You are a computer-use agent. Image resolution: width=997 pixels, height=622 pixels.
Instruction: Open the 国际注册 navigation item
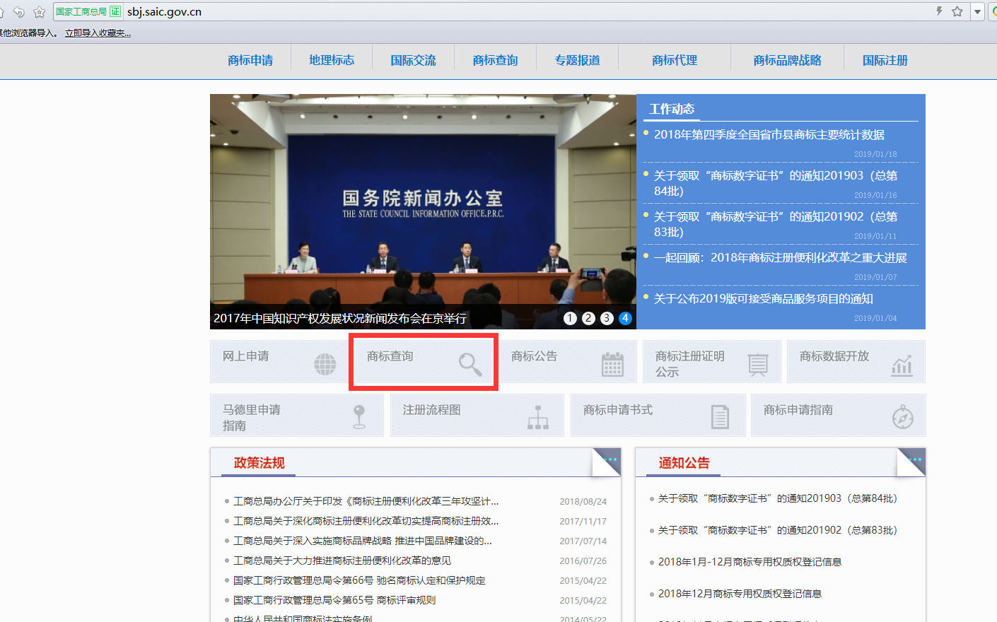click(x=885, y=61)
